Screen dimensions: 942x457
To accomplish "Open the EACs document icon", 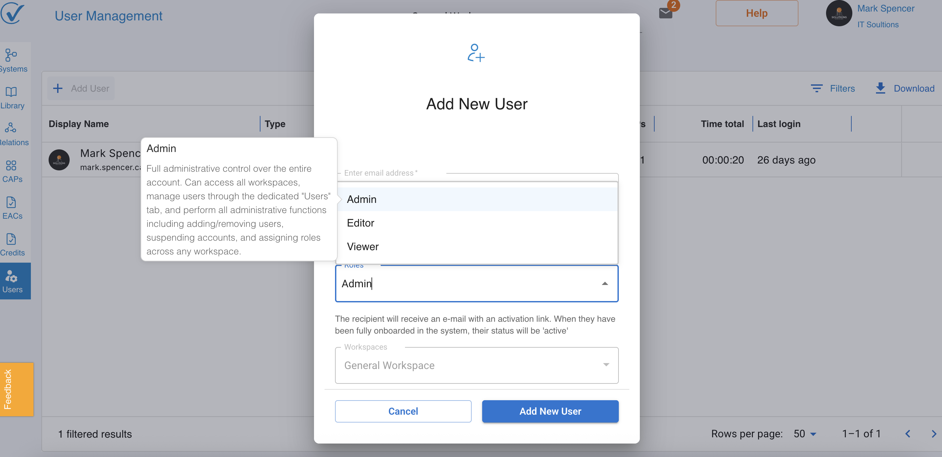I will pos(11,203).
